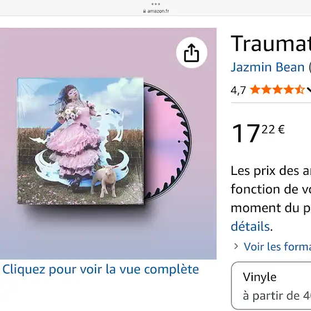Click the orange star rating icons
The image size is (311, 311).
point(277,90)
